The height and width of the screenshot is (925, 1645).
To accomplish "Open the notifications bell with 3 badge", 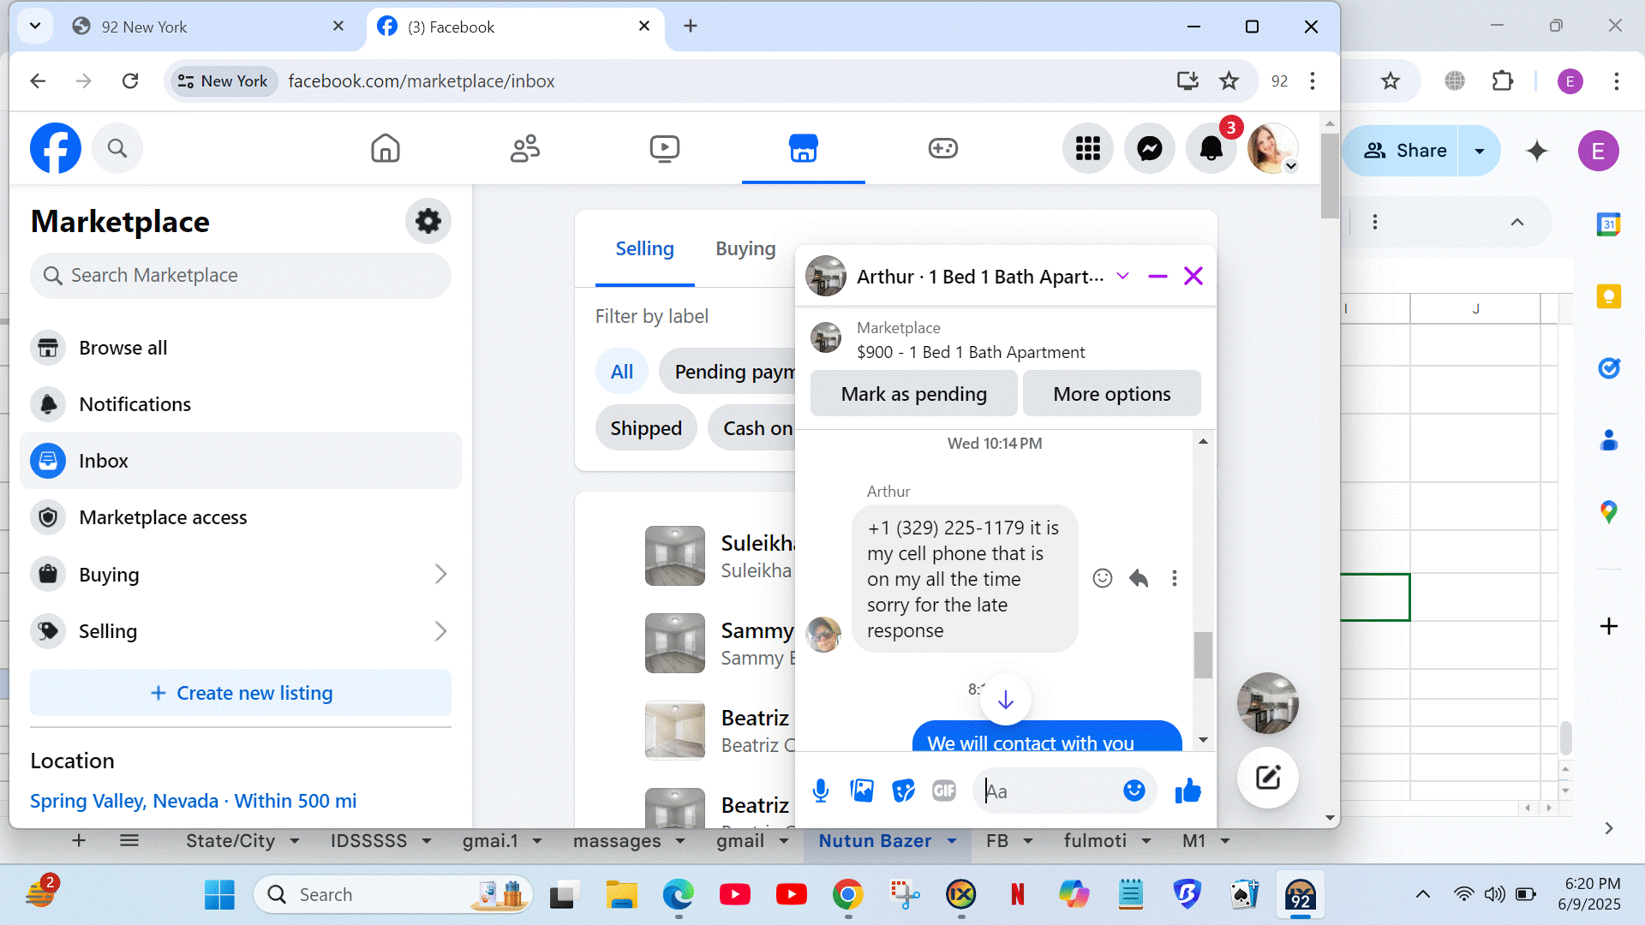I will tap(1211, 148).
